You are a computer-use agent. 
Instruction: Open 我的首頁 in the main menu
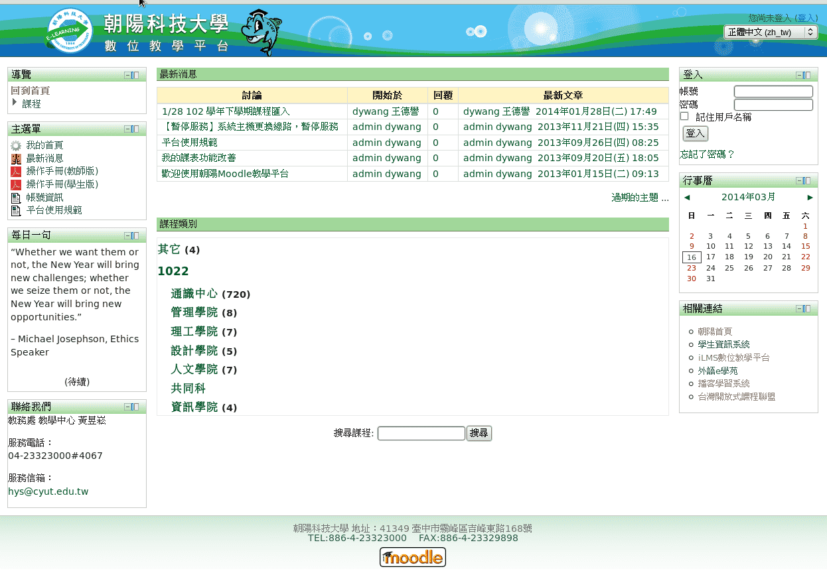point(45,145)
